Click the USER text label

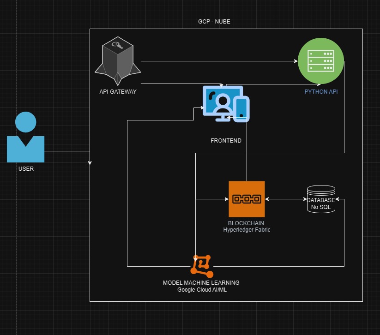[26, 169]
